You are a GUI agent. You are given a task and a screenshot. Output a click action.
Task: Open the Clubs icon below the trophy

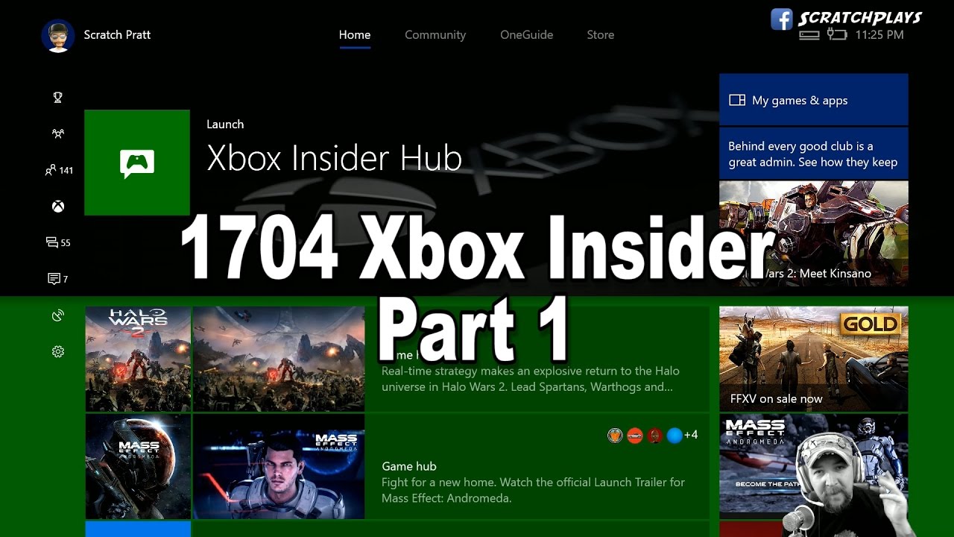pos(58,134)
